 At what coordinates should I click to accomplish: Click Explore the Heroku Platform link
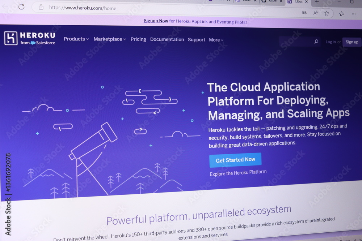[238, 173]
